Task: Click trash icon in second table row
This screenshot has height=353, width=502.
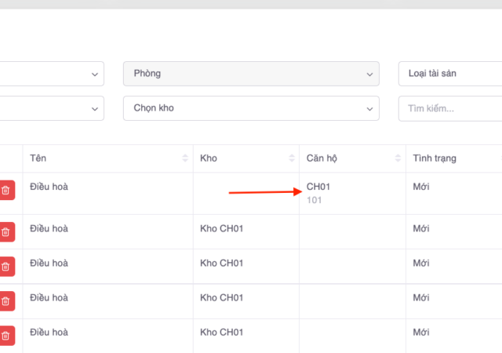Action: [6, 231]
